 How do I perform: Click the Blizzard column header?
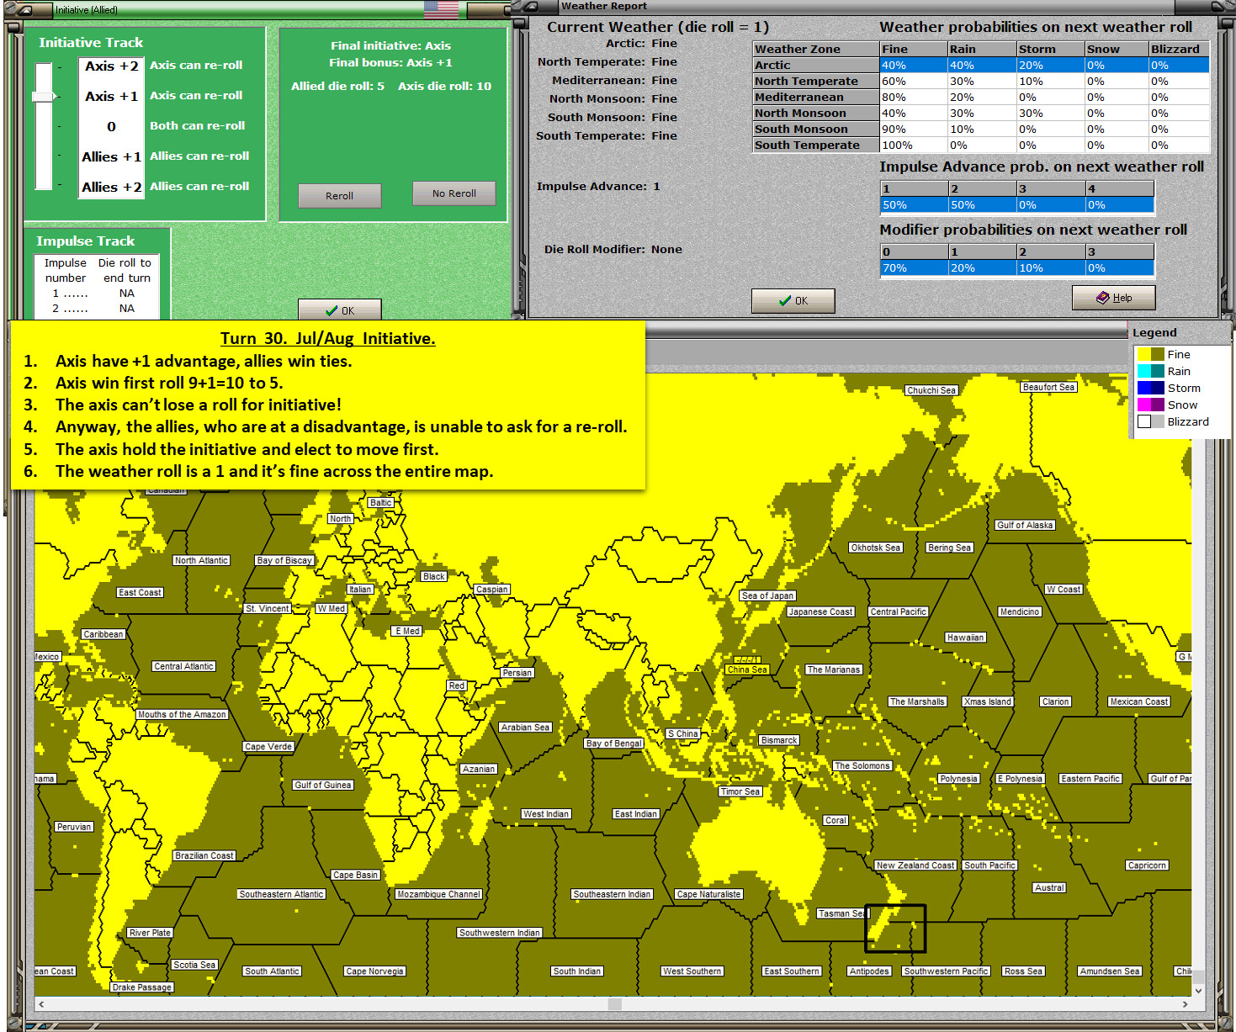click(1179, 50)
